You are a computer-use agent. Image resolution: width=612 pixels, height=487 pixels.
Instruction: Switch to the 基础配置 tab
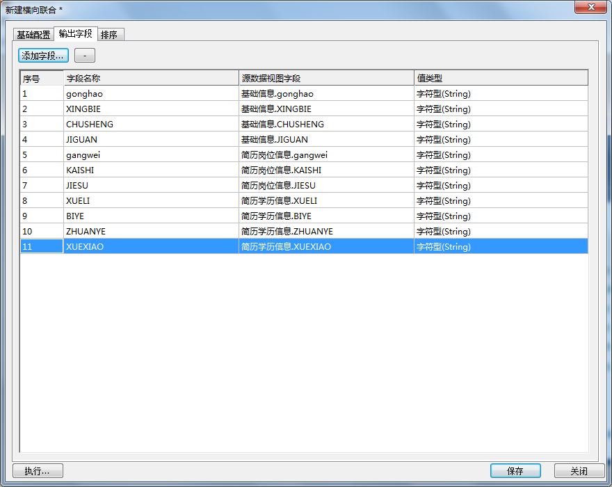[x=33, y=35]
